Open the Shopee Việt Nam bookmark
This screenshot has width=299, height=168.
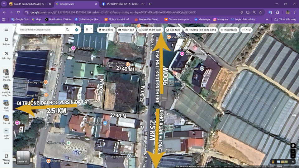pyautogui.click(x=147, y=19)
